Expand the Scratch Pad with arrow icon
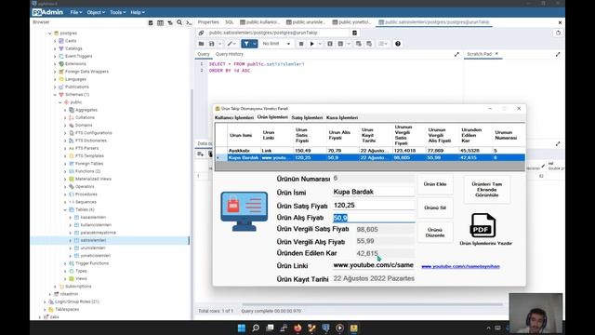595x335 pixels. (558, 54)
